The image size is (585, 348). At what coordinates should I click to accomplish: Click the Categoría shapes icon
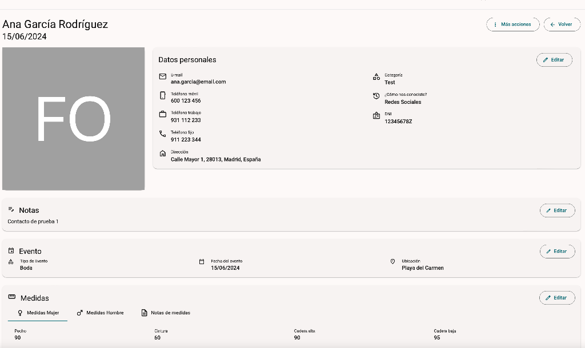[376, 77]
